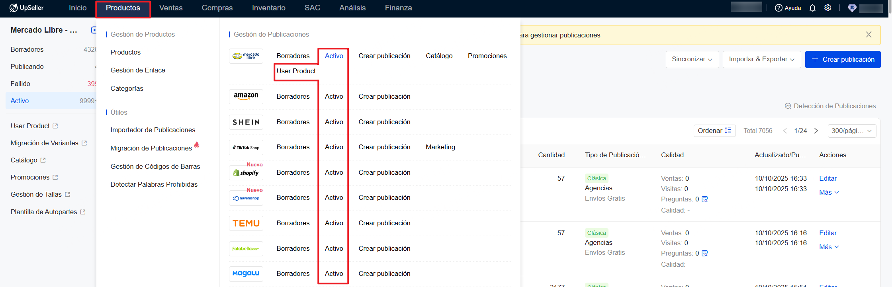Select the SHEIN marketplace logo
The width and height of the screenshot is (892, 287).
[246, 122]
